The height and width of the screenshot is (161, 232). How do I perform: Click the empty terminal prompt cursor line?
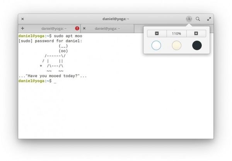pyautogui.click(x=55, y=81)
